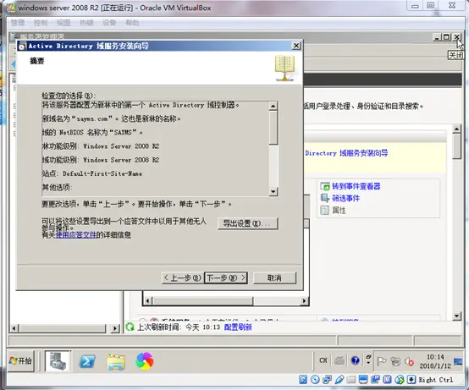This screenshot has width=469, height=390.
Task: Open the 管理 menu in VirtualBox
Action: pos(18,23)
